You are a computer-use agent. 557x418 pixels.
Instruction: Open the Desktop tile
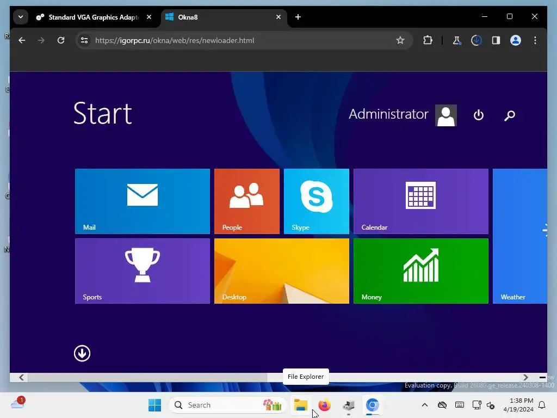coord(281,271)
